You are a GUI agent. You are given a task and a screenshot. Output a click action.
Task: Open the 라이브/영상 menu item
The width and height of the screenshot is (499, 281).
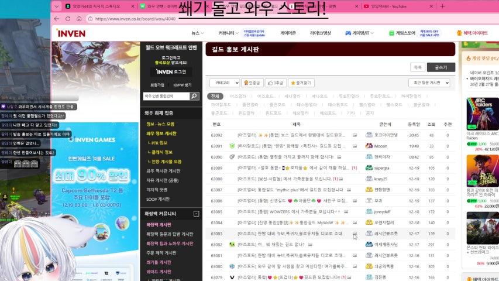(x=321, y=33)
